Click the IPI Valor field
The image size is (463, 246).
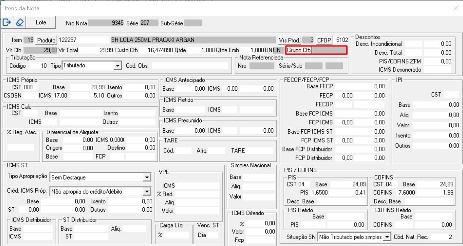coord(436,125)
